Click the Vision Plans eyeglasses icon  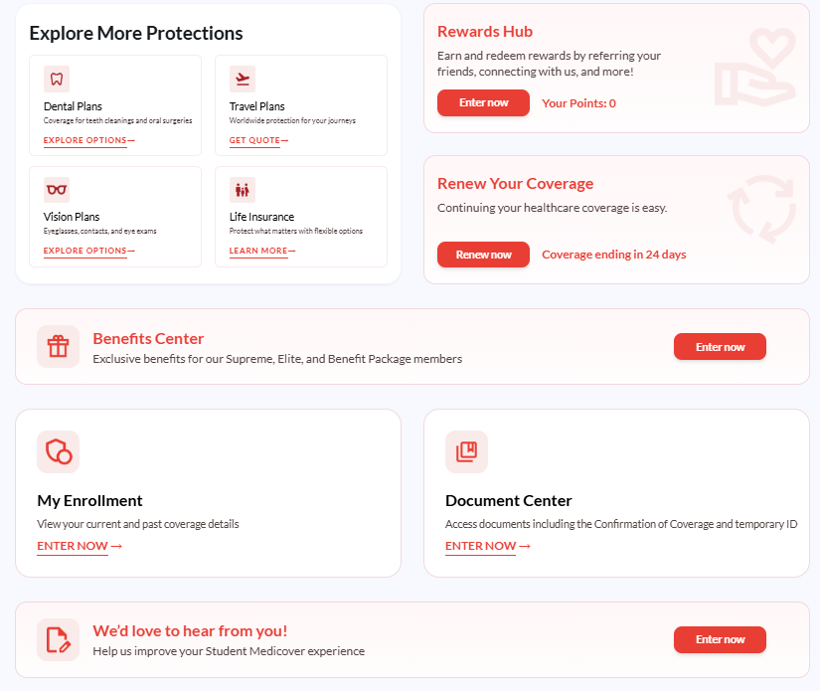pos(57,189)
